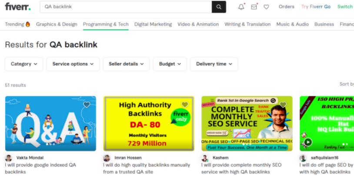Select Programming & Tech category
This screenshot has width=354, height=176.
tap(106, 24)
